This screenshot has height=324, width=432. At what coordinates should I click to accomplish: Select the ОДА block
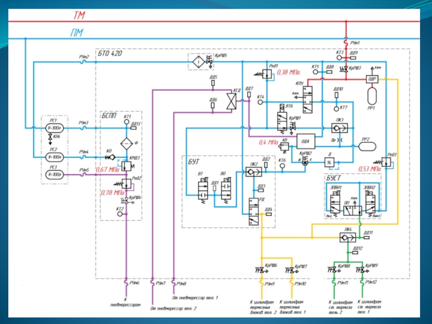306,141
